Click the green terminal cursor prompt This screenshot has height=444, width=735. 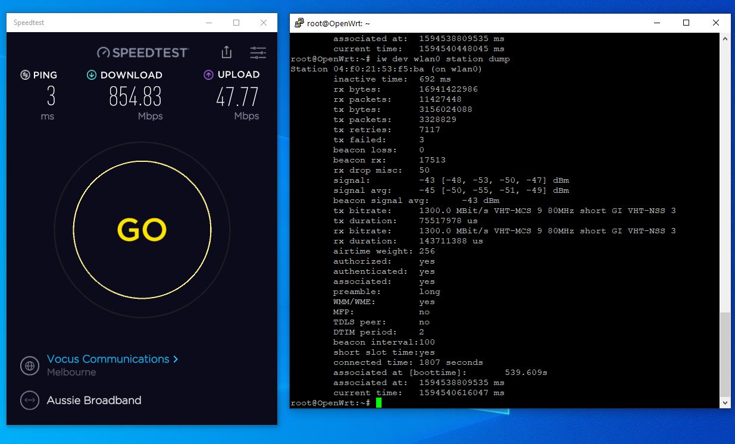[x=379, y=403]
